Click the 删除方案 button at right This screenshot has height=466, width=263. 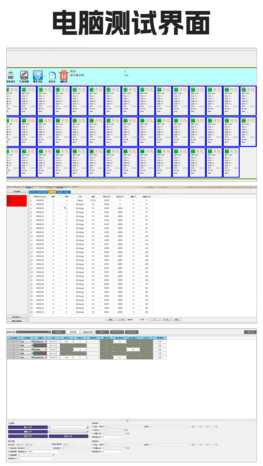250,332
